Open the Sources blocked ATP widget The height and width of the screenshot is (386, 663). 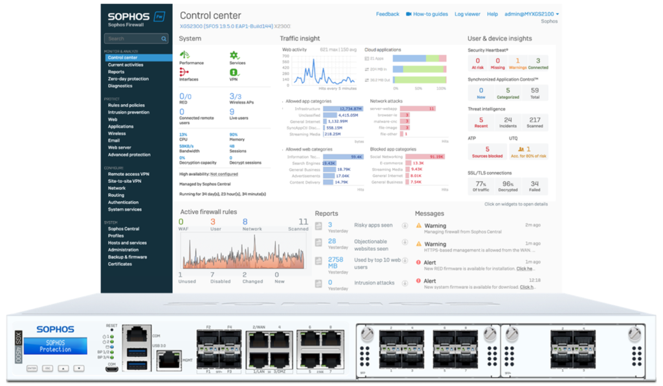[487, 151]
